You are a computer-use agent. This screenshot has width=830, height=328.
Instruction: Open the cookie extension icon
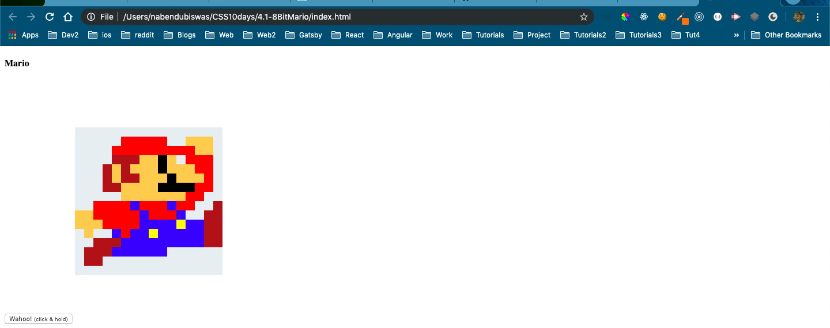tap(662, 17)
